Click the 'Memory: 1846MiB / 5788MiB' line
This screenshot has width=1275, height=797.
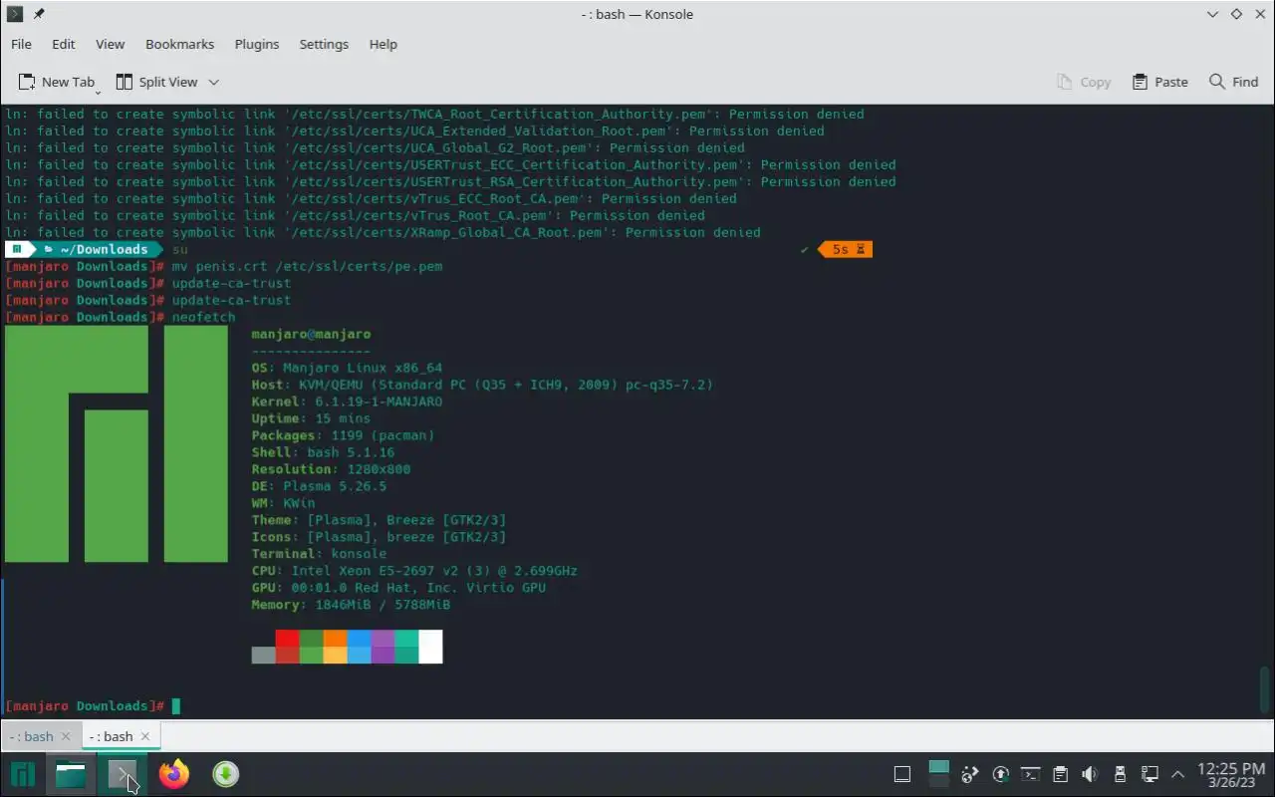[x=351, y=605]
